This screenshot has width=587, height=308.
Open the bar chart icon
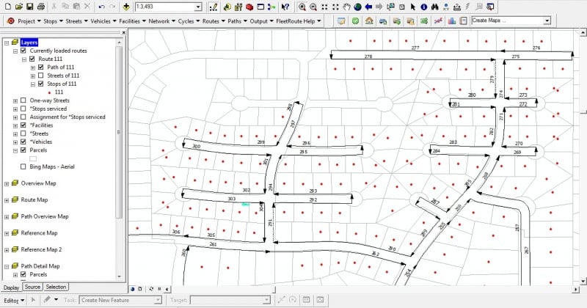(452, 21)
